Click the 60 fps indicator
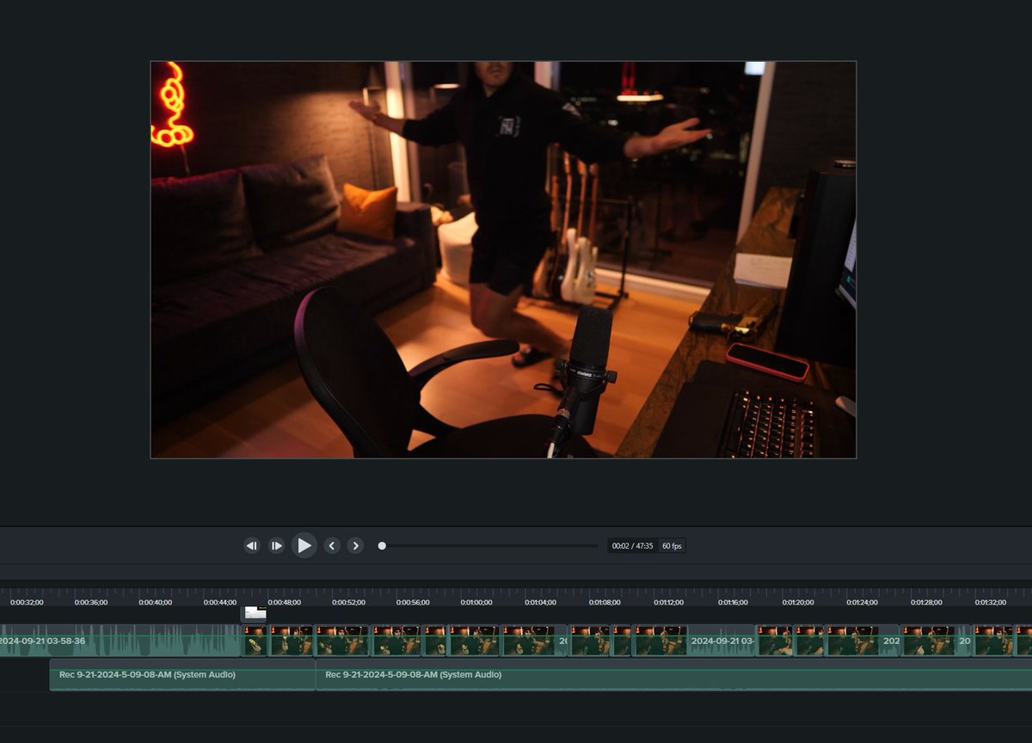Image resolution: width=1032 pixels, height=743 pixels. point(671,545)
